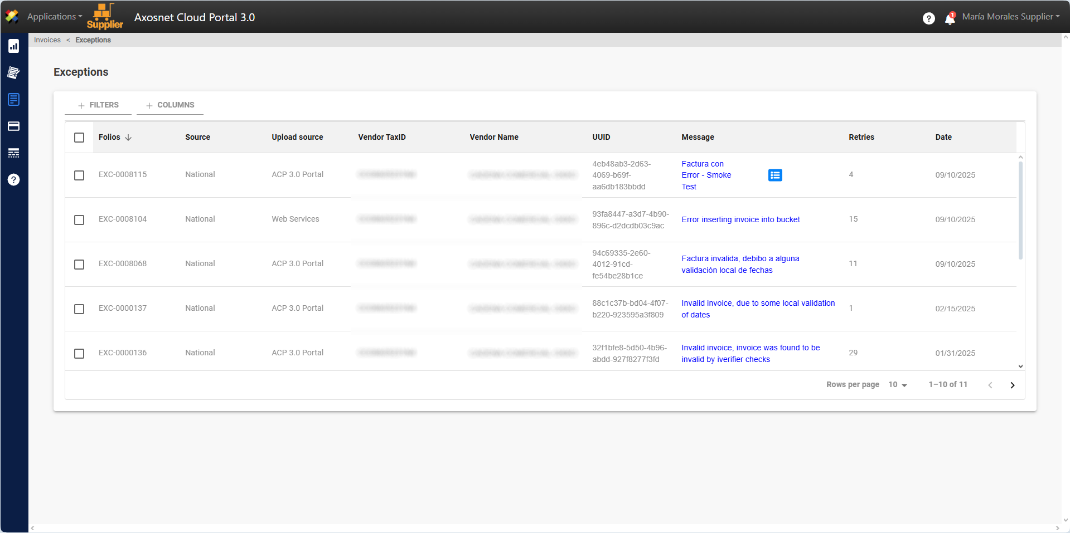Click the Invoices breadcrumb link
1070x533 pixels.
tap(47, 40)
